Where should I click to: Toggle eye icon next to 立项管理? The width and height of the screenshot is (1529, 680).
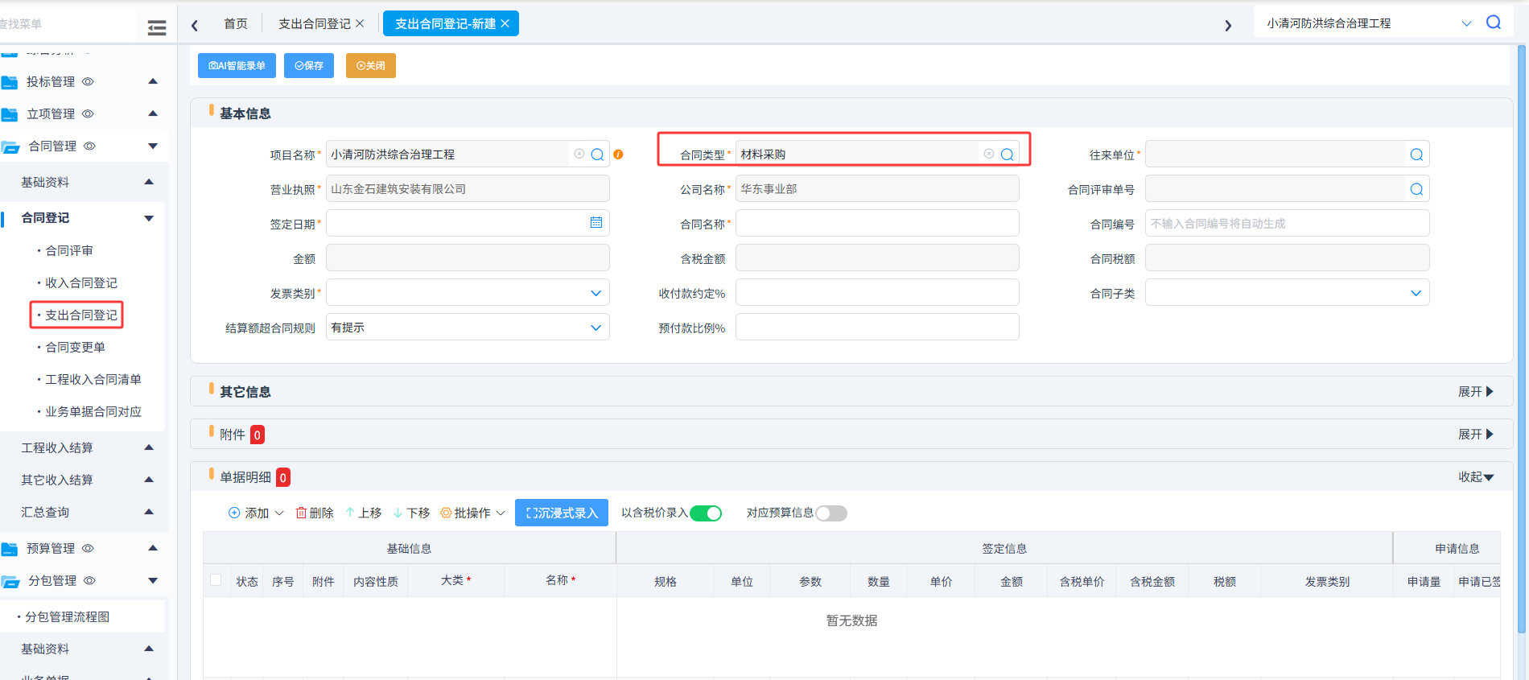coord(89,113)
